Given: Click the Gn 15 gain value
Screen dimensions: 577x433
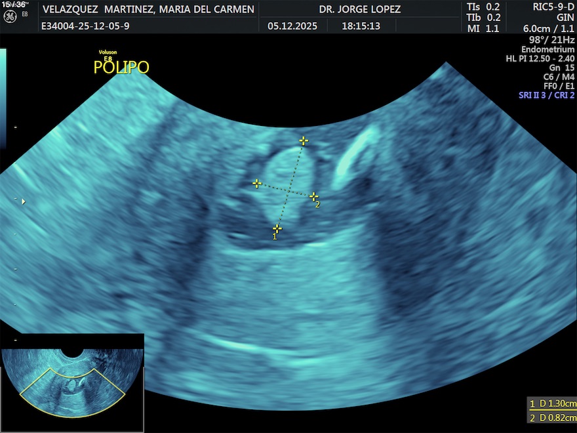Looking at the screenshot, I should click(561, 68).
